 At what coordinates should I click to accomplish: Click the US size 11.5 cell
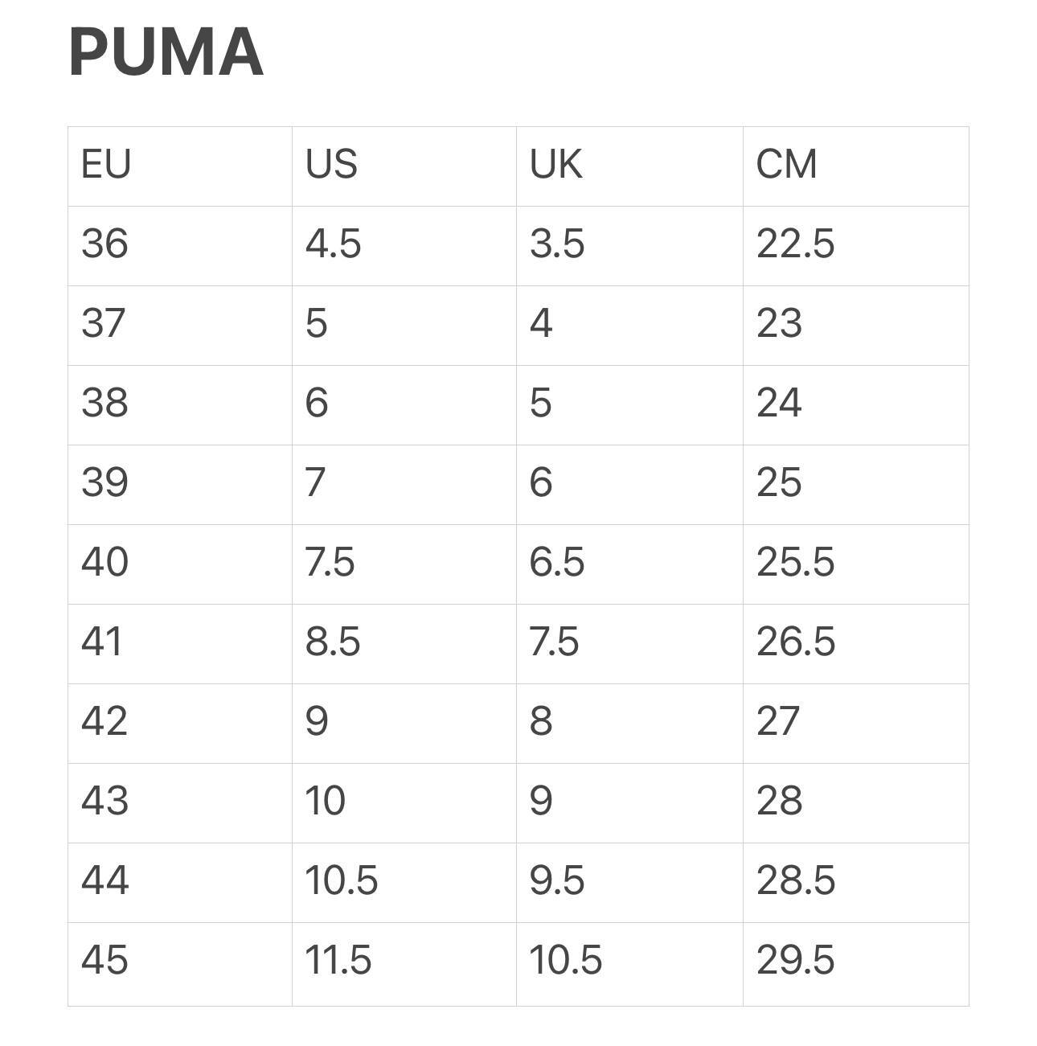[338, 960]
